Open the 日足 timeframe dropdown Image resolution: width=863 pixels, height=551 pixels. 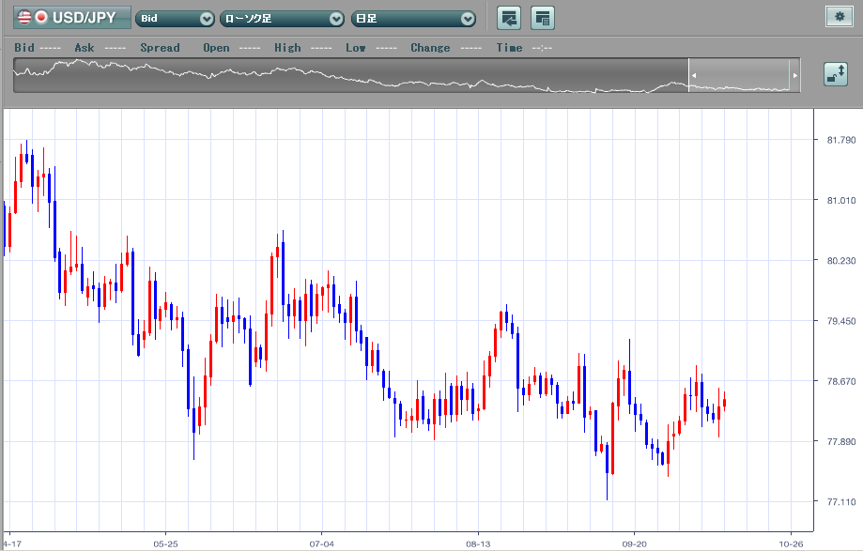coord(413,19)
